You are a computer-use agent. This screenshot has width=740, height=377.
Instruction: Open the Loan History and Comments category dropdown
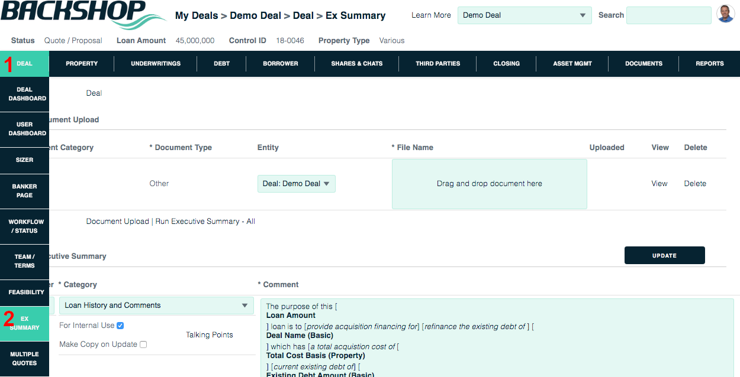pos(156,305)
